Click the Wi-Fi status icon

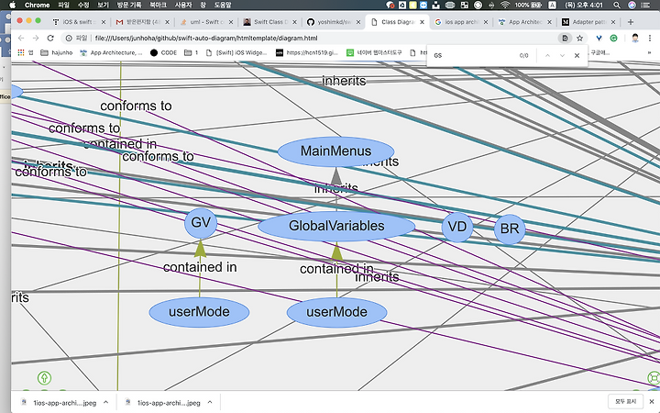tap(505, 6)
